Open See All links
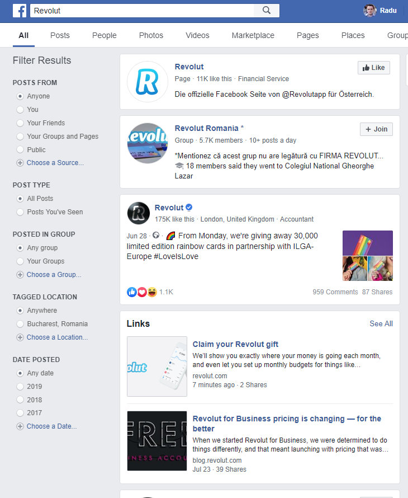 pyautogui.click(x=381, y=323)
